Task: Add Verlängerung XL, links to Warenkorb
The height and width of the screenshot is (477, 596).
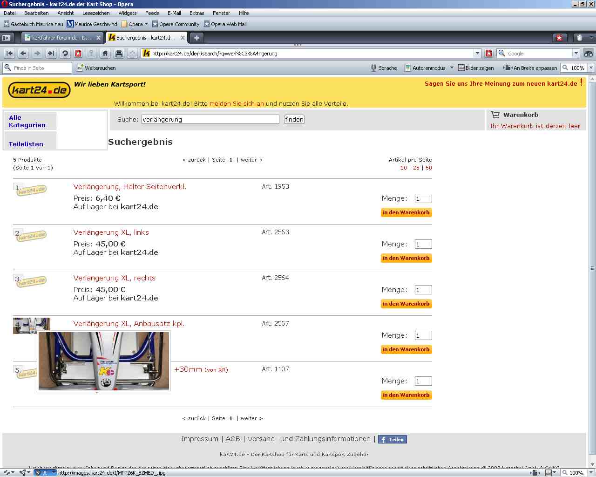Action: coord(406,258)
